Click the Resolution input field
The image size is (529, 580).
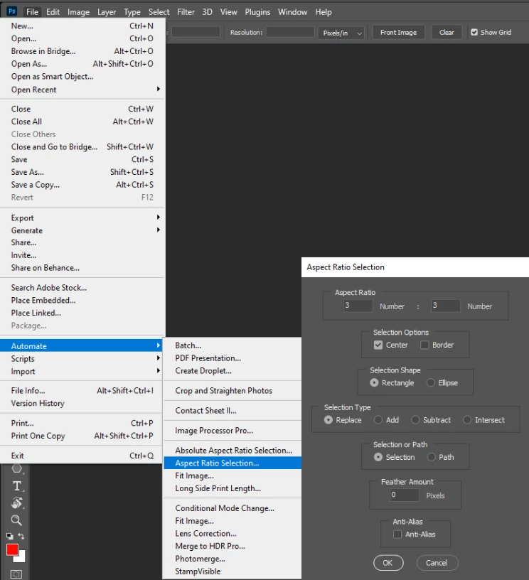pos(290,32)
